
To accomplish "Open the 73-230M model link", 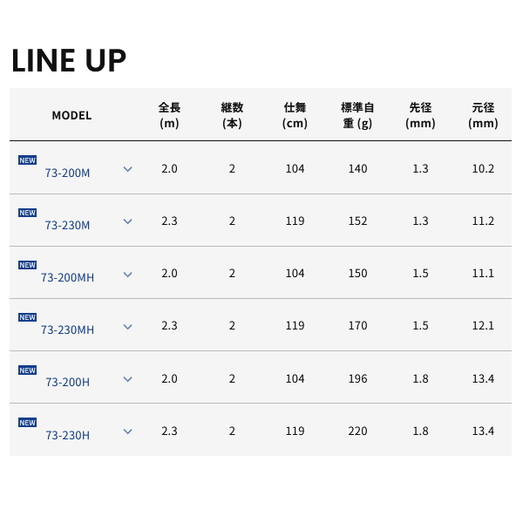I will click(x=67, y=225).
